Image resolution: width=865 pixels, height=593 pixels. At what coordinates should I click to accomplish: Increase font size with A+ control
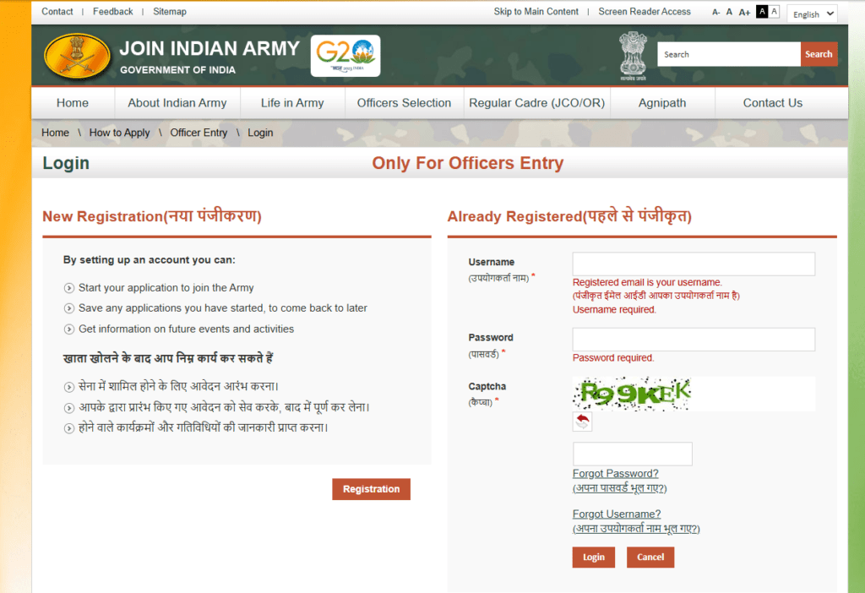coord(744,12)
